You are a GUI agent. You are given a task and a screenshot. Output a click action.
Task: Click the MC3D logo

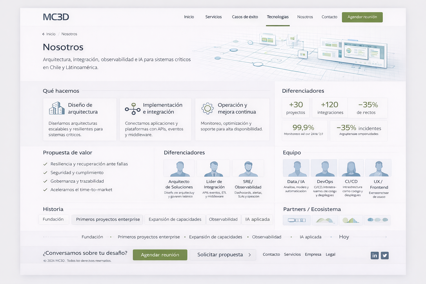click(x=56, y=17)
